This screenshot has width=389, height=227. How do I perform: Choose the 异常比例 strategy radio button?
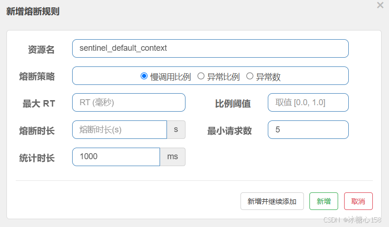tap(201, 76)
